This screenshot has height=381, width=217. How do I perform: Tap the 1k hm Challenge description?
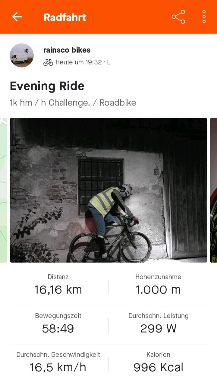click(x=73, y=103)
